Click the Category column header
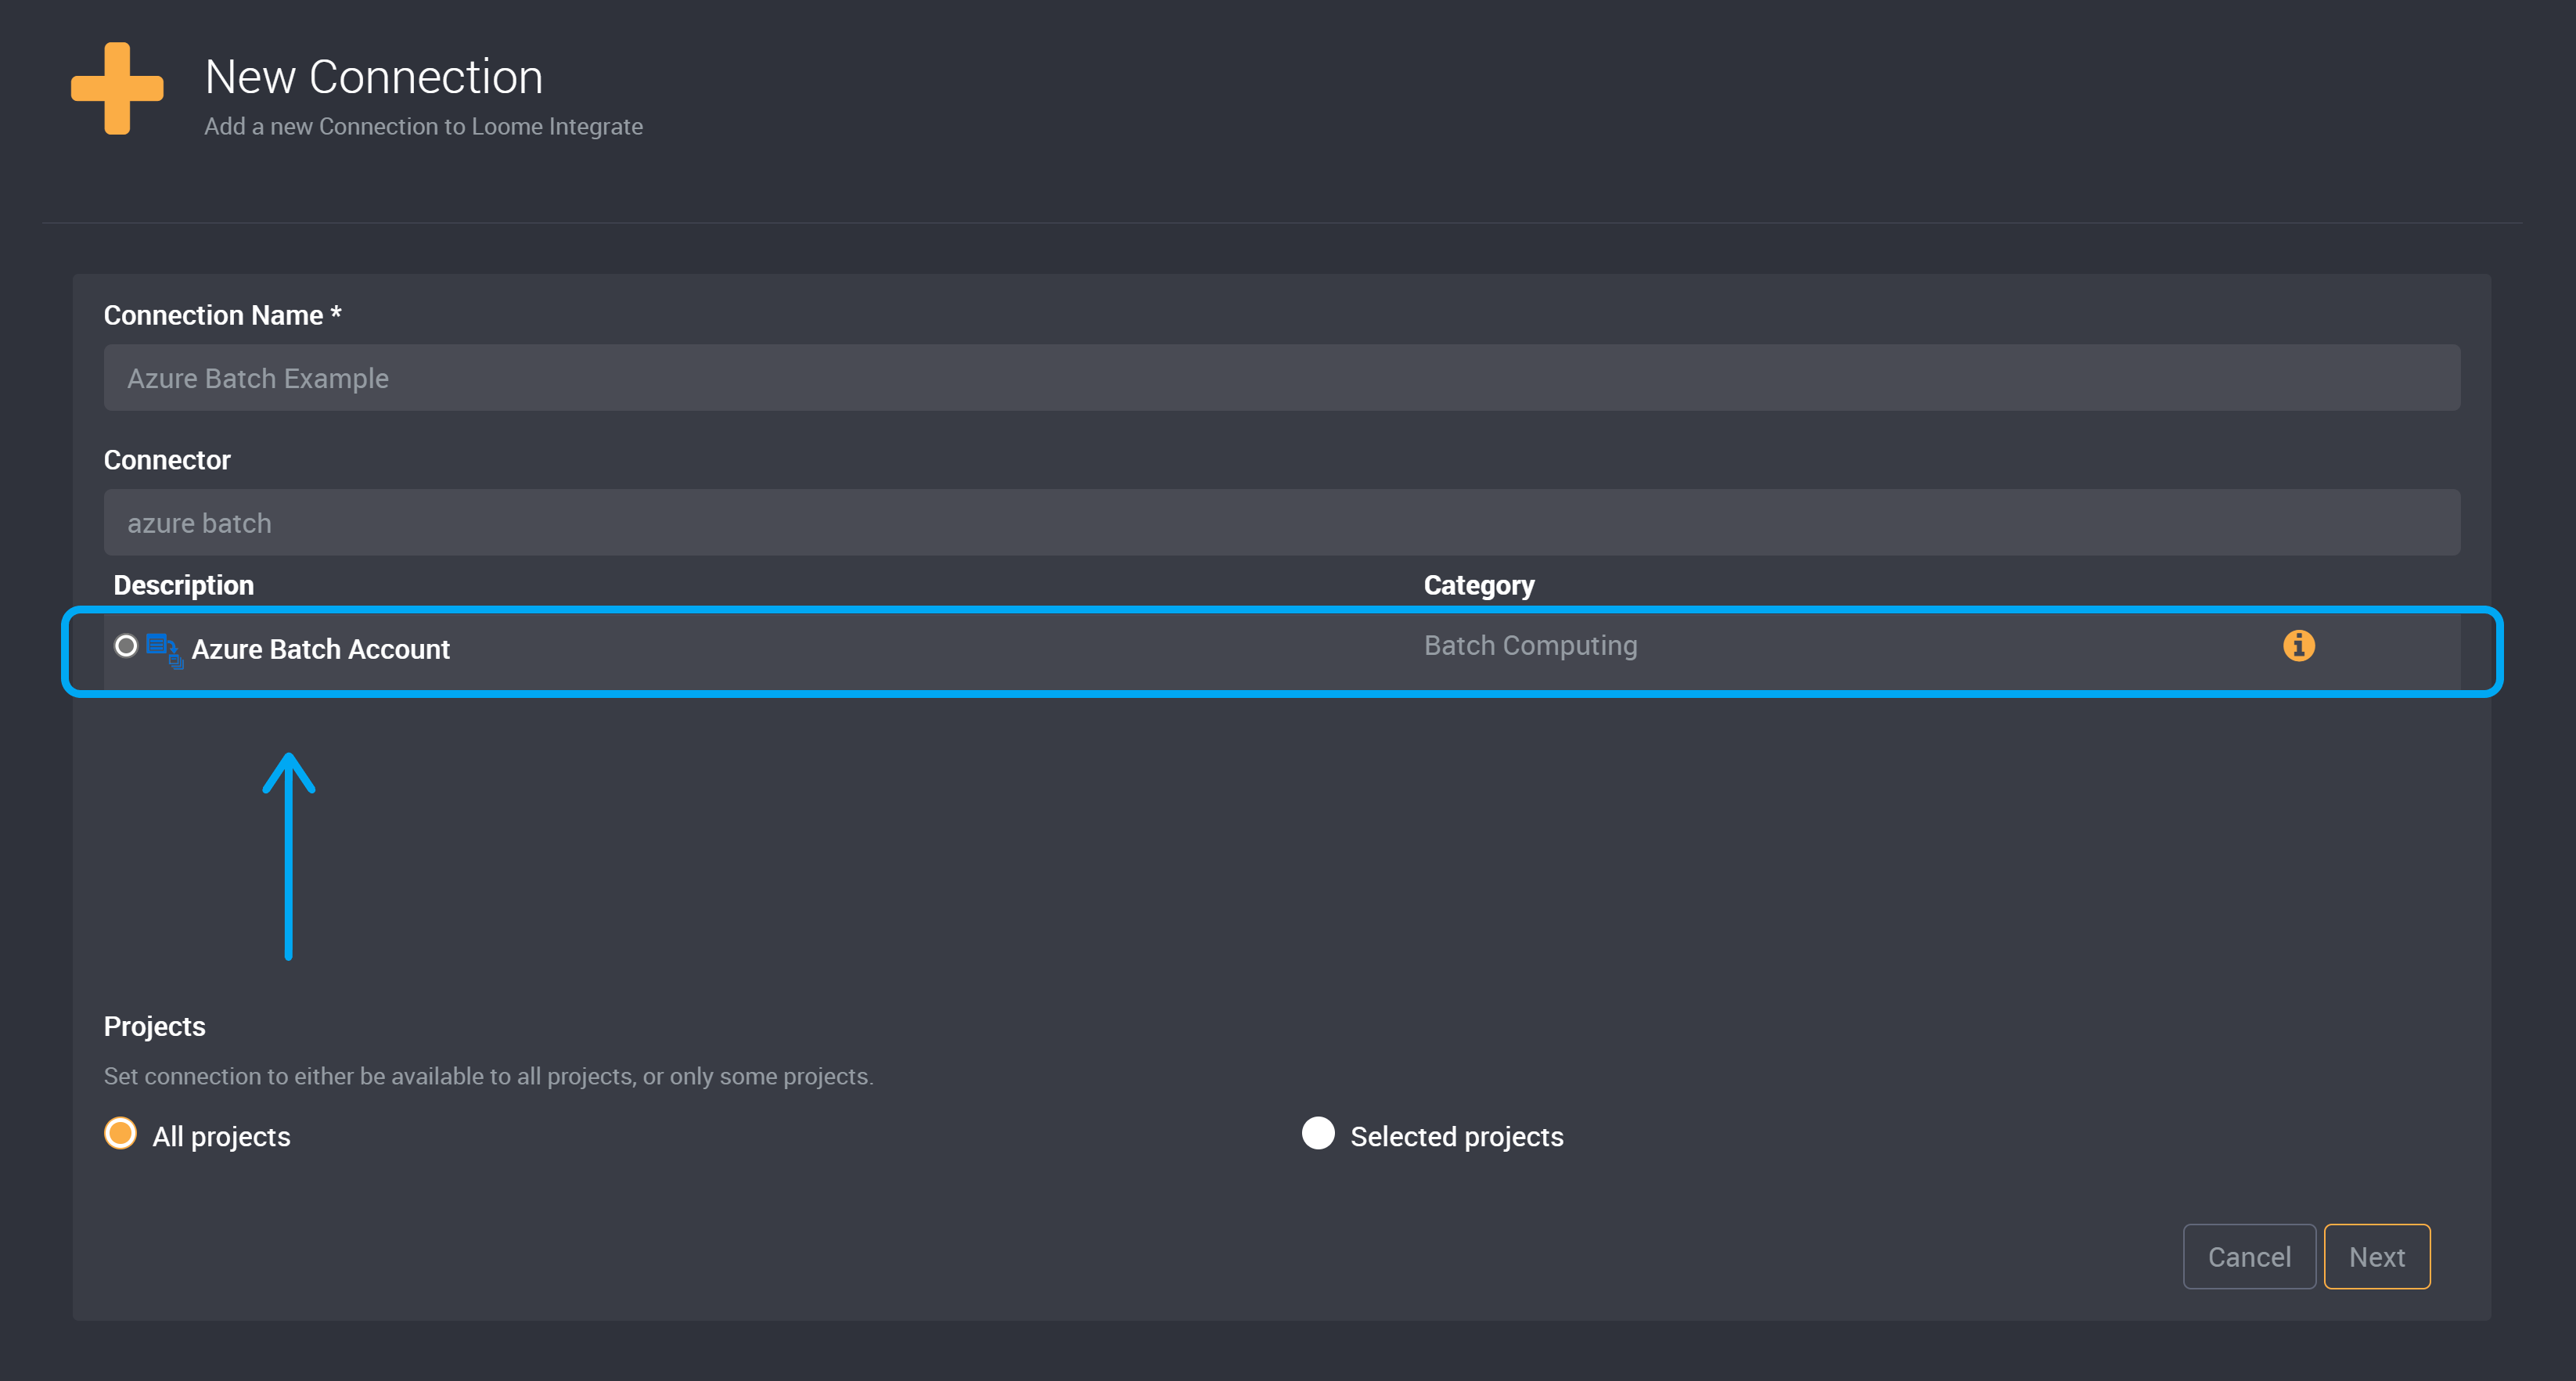The width and height of the screenshot is (2576, 1381). [x=1479, y=585]
